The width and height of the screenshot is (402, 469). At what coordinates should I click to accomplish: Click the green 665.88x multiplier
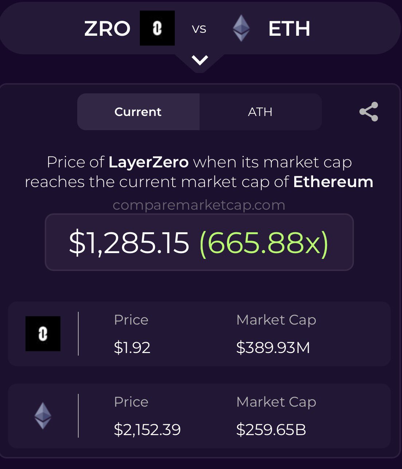click(264, 243)
